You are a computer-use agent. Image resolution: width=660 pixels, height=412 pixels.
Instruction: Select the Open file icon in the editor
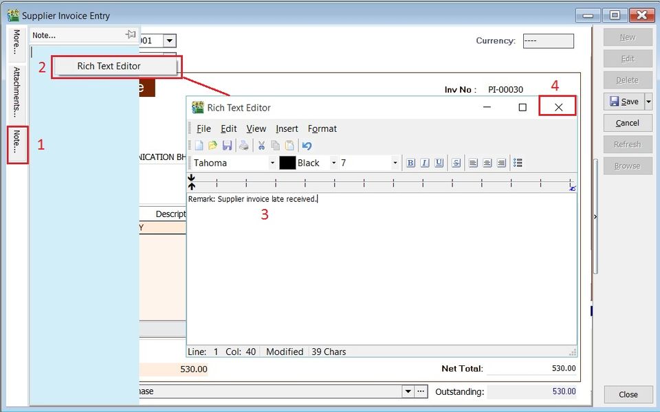(x=213, y=145)
